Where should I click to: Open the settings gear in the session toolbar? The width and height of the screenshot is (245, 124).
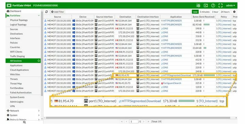tap(234, 12)
